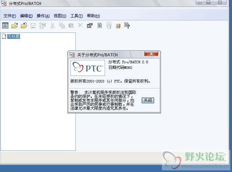The height and width of the screenshot is (172, 232).
Task: Open the 帮助(H) menu
Action: pyautogui.click(x=93, y=16)
